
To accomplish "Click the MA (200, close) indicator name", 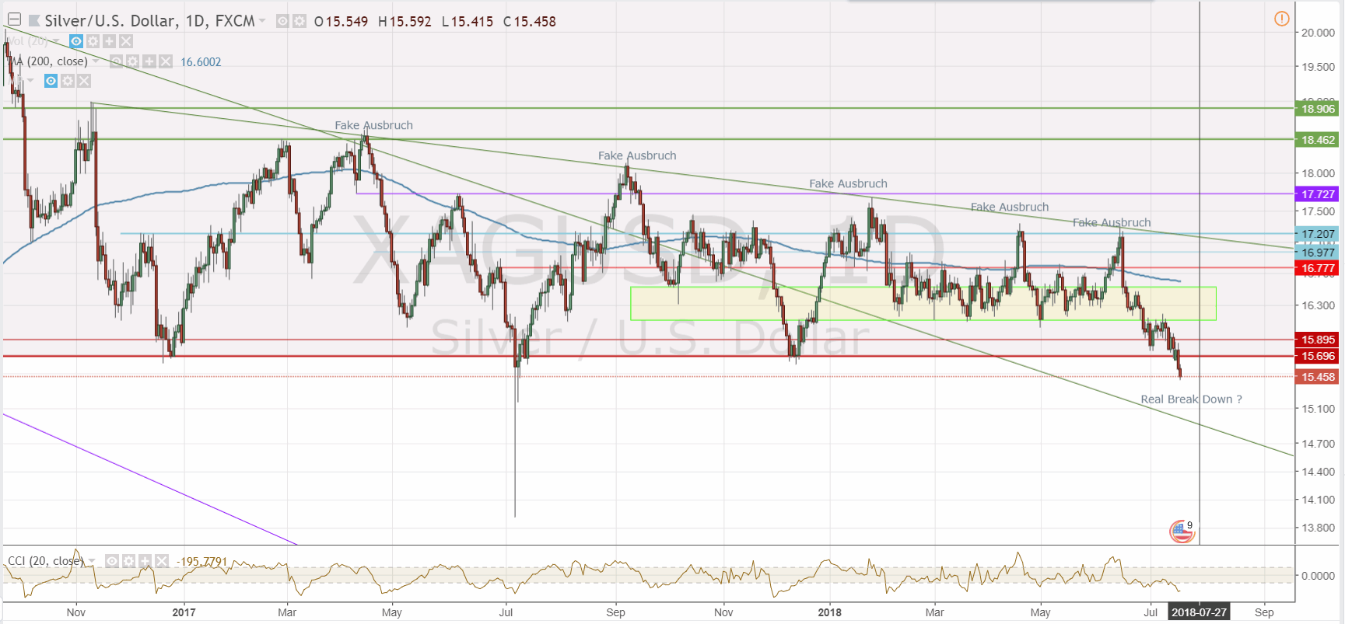I will pyautogui.click(x=50, y=61).
